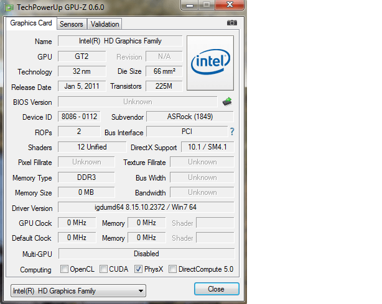
Task: Click the BIOS Version Unknown field
Action: click(x=137, y=102)
